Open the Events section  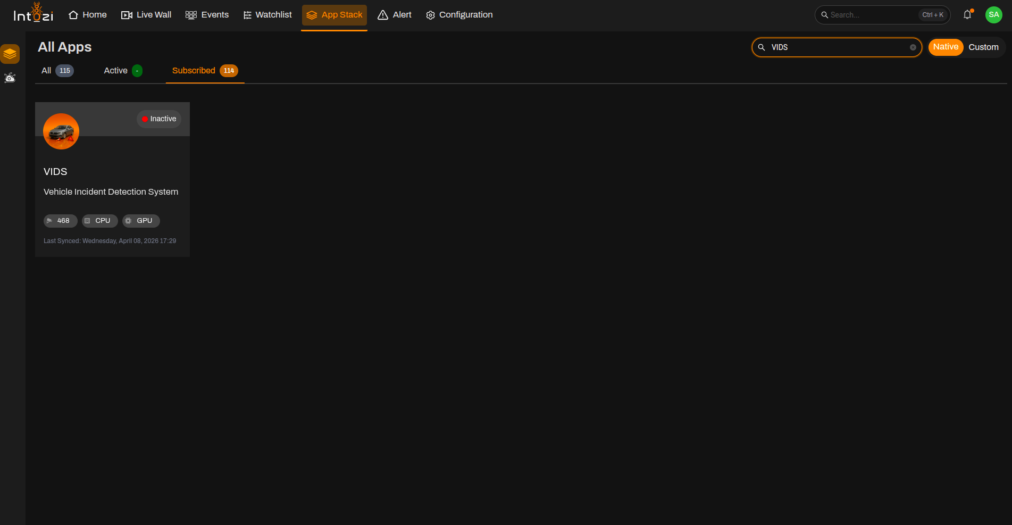tap(207, 15)
